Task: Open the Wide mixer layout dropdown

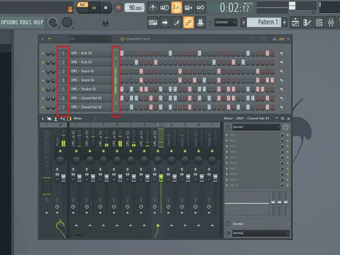Action: coord(84,118)
